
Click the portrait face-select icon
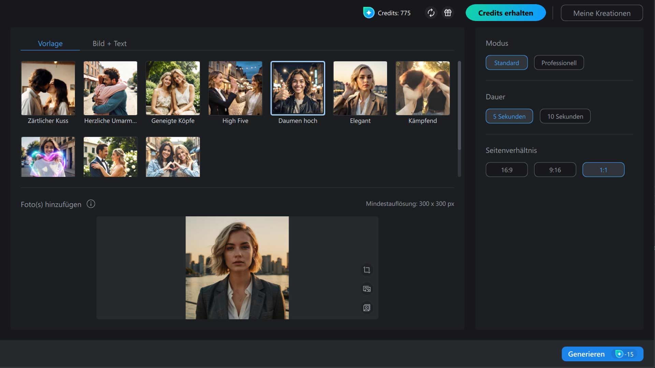coord(367,308)
